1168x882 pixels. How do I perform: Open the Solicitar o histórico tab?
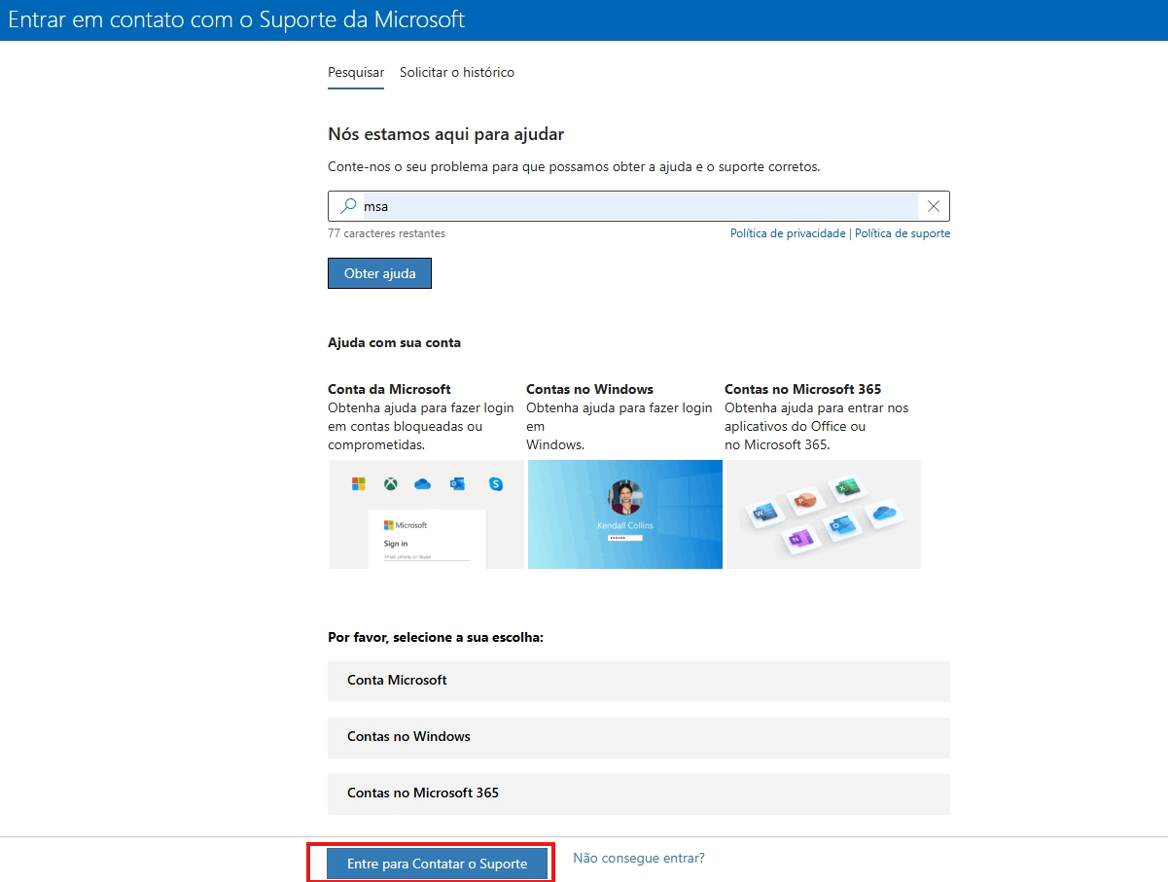point(457,72)
